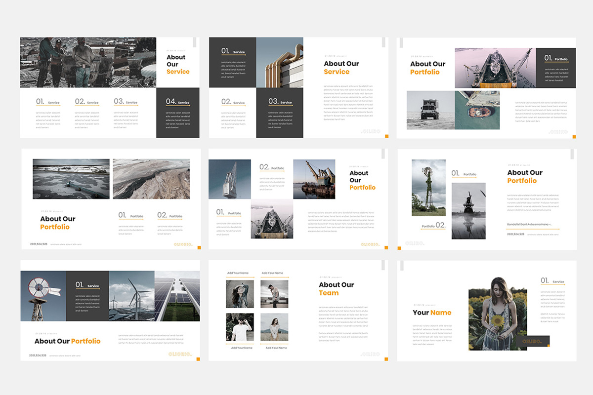593x395 pixels.
Task: Select '03. Service' block below the pipe photo
Action: 280,113
